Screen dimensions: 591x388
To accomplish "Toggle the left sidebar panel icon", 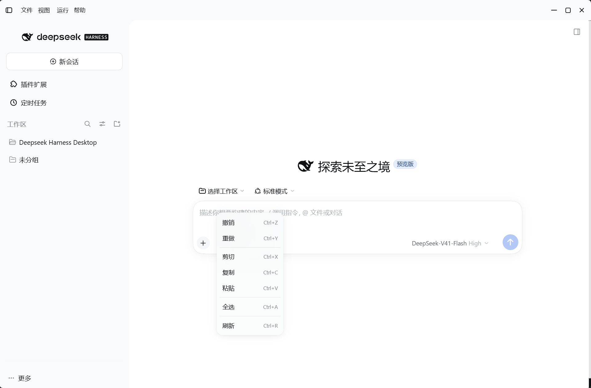I will [x=9, y=10].
